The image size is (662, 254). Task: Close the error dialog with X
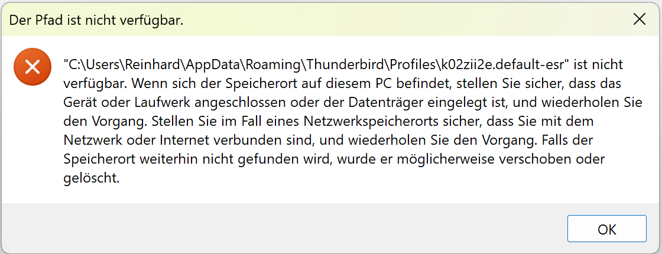[639, 19]
